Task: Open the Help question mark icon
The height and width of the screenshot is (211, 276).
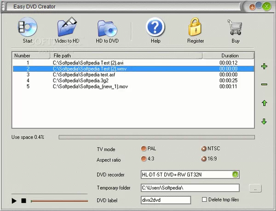Action: click(x=155, y=29)
